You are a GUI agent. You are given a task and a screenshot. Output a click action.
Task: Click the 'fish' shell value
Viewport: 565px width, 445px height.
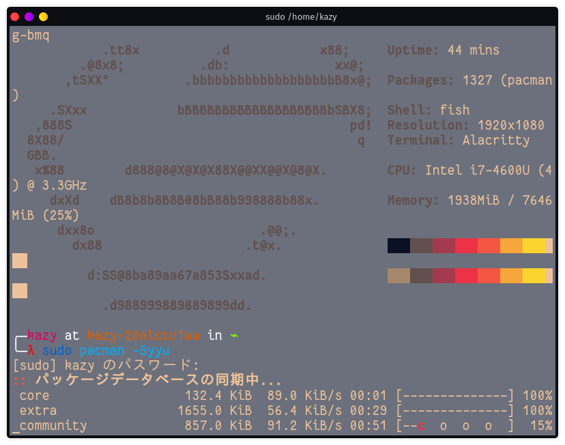point(454,111)
